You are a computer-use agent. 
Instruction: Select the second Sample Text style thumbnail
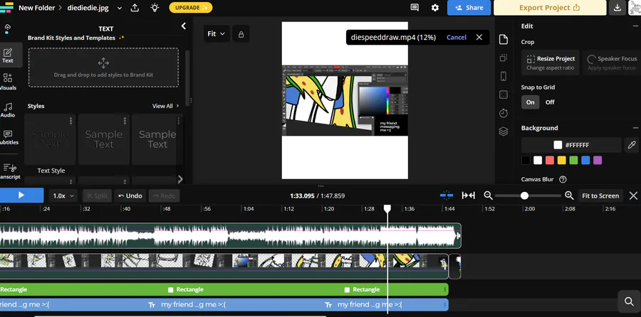pos(104,139)
